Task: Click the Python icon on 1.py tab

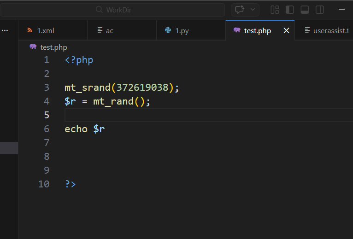Action: pos(168,31)
